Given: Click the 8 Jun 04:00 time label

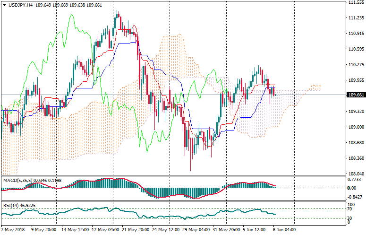Looking at the screenshot, I should 283,229.
